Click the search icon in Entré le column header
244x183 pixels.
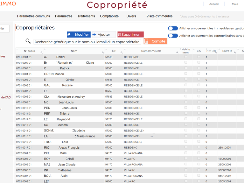pos(235,53)
